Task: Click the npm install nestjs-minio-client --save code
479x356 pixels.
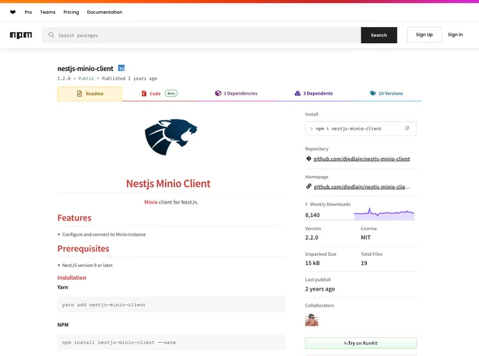Action: click(x=171, y=342)
